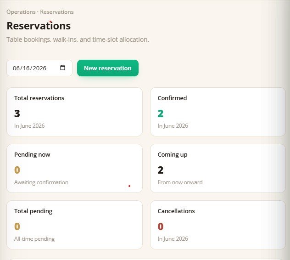Viewport: 290px width, 260px height.
Task: Click the subtitle about table bookings
Action: click(x=78, y=40)
